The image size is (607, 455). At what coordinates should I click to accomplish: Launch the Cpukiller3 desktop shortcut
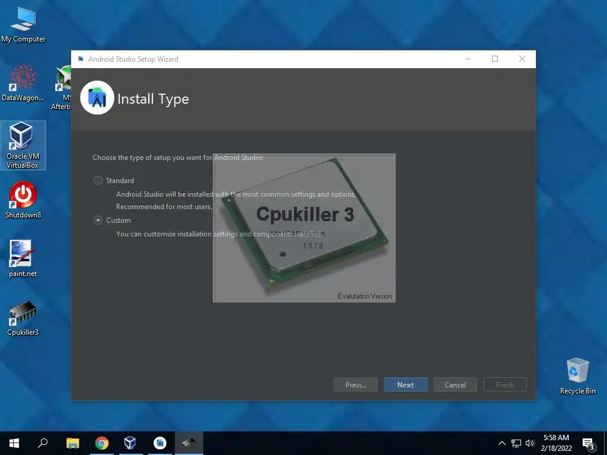(x=23, y=318)
